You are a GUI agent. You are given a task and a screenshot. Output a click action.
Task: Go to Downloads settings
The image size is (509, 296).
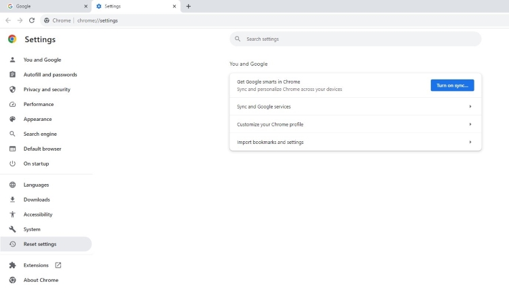(46, 200)
